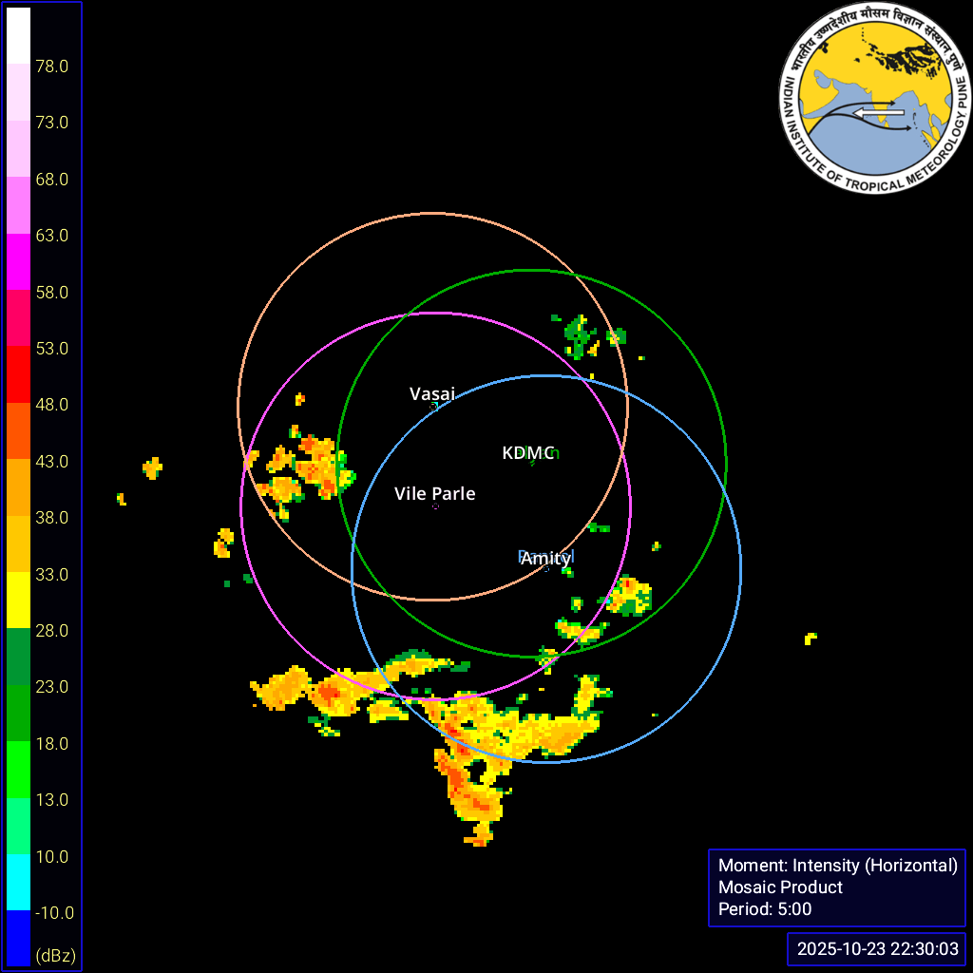Click the 'Moment: Intensity (Horizontal)' text
This screenshot has height=973, width=973.
coord(837,865)
